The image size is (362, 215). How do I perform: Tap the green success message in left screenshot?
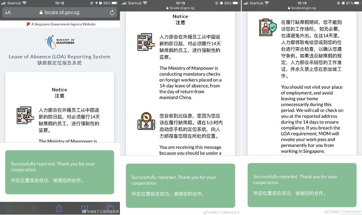tap(59, 172)
